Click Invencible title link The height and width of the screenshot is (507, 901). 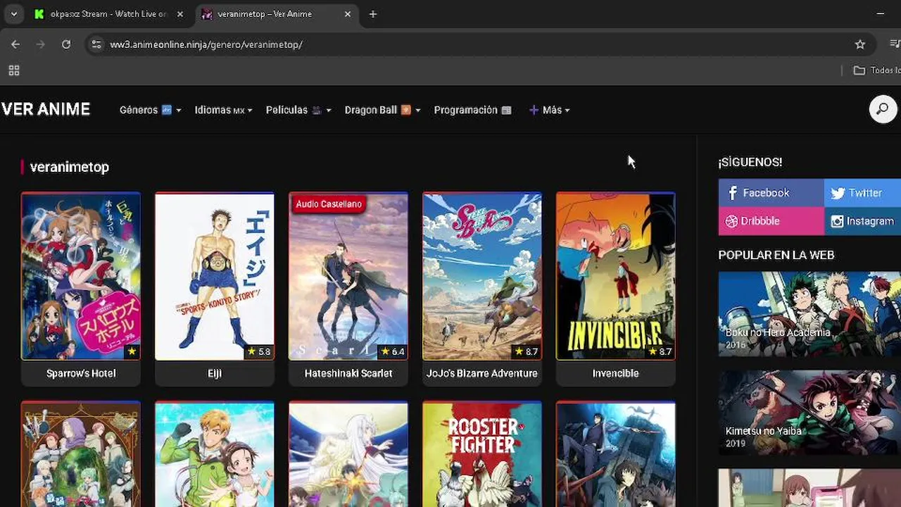616,373
